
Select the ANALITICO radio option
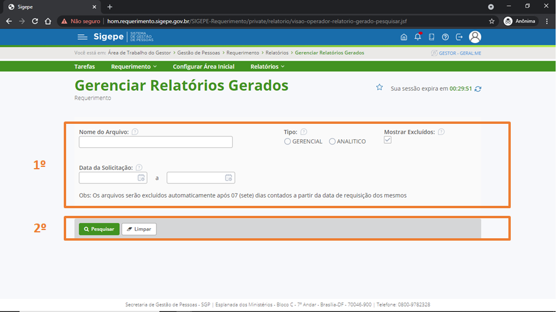point(332,142)
